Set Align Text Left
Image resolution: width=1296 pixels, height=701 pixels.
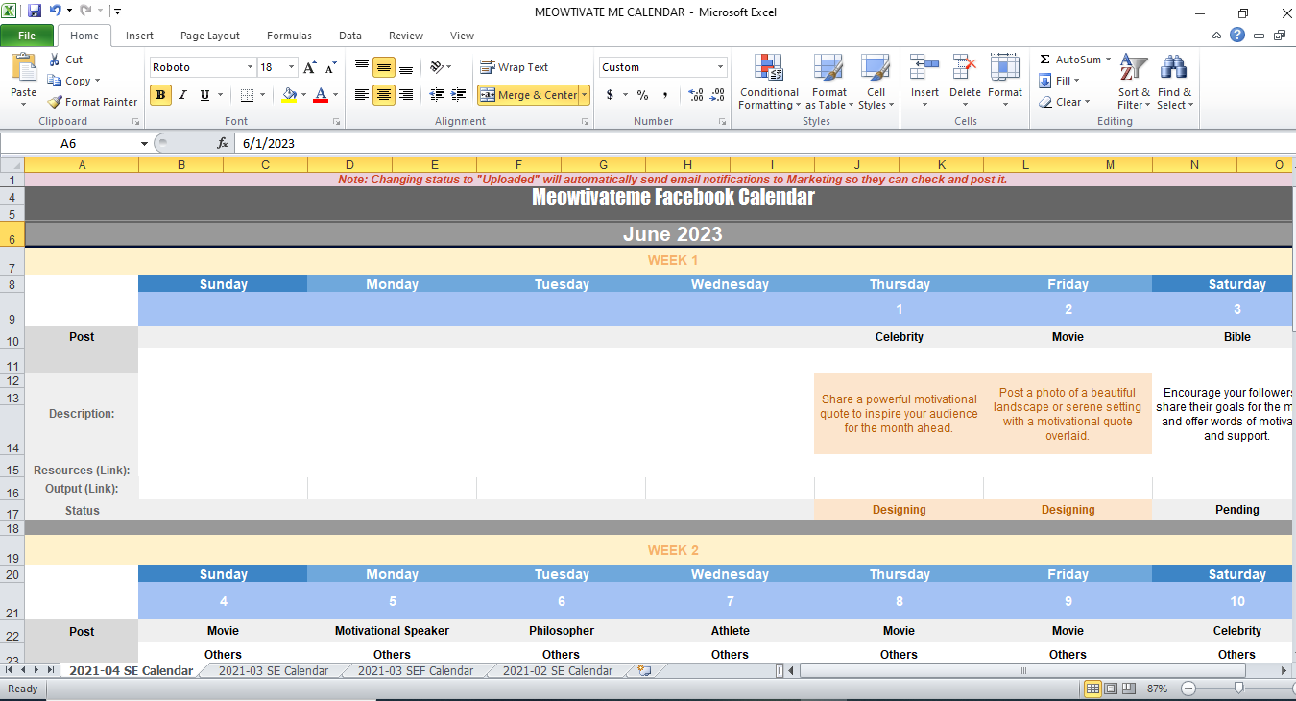pos(362,95)
